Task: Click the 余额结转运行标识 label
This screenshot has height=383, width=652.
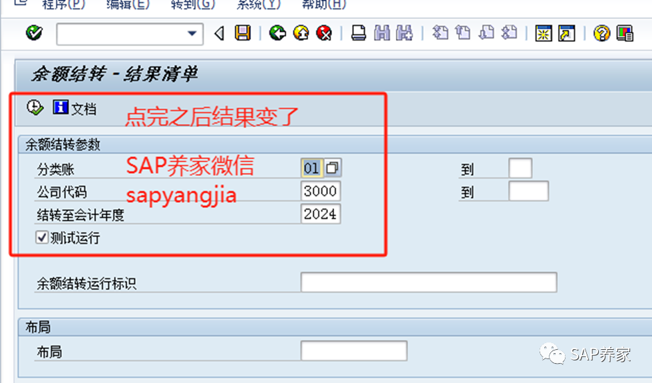Action: pos(86,284)
